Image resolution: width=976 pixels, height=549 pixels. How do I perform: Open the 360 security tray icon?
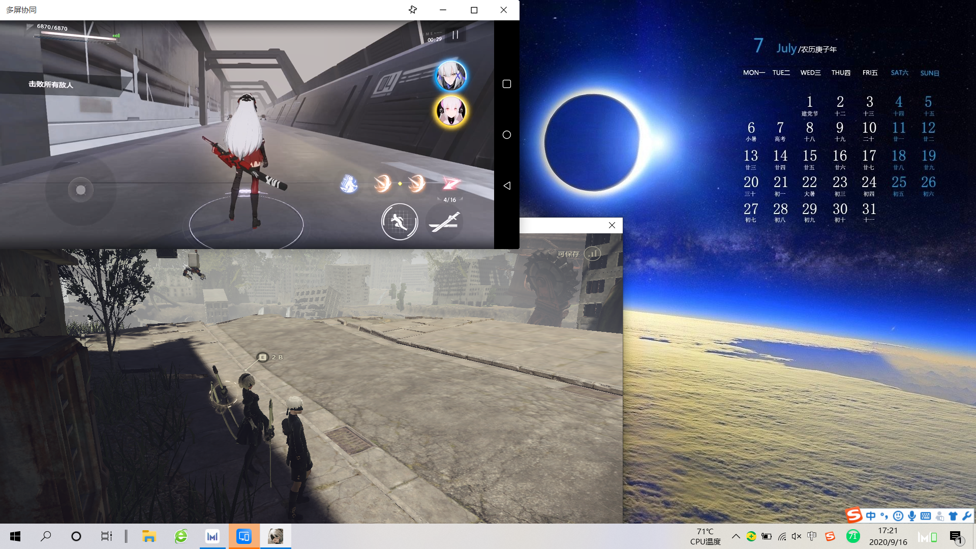point(751,536)
